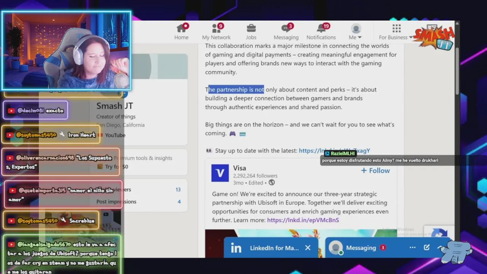
Task: Open the 'Stay up to date' link
Action: click(334, 151)
